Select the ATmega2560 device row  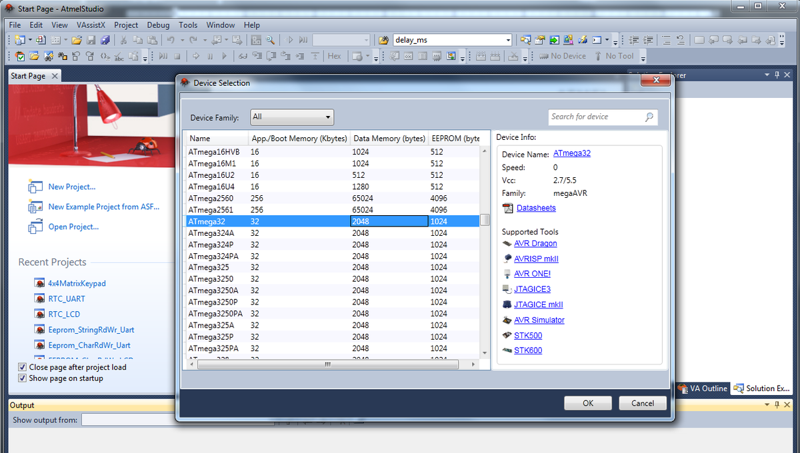click(332, 199)
